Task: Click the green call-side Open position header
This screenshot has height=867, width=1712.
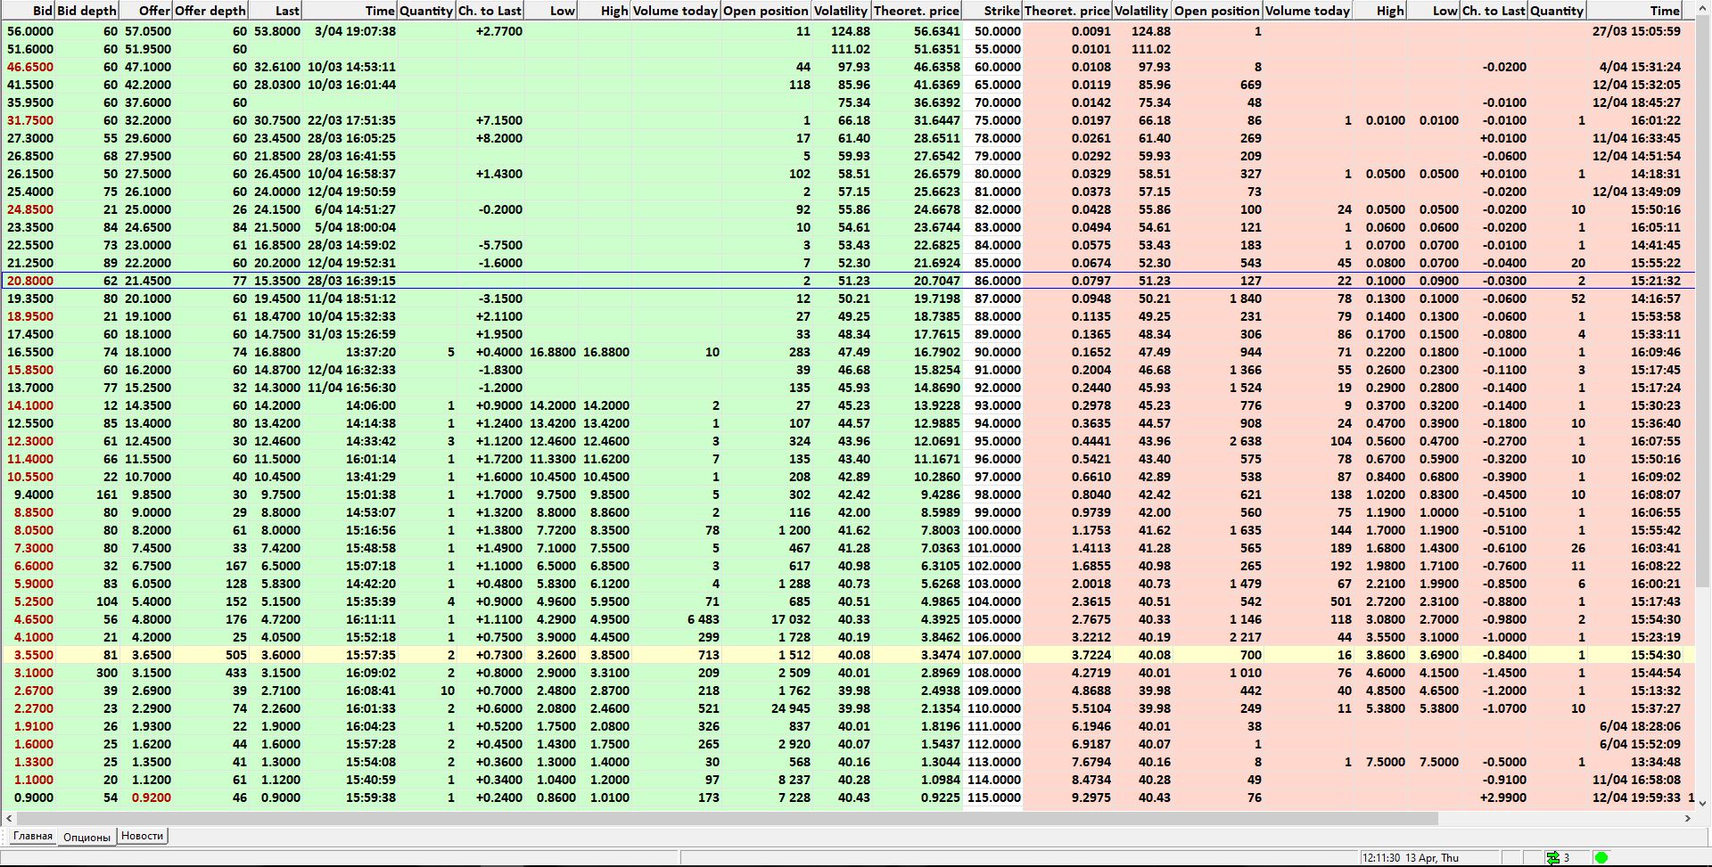Action: tap(766, 11)
